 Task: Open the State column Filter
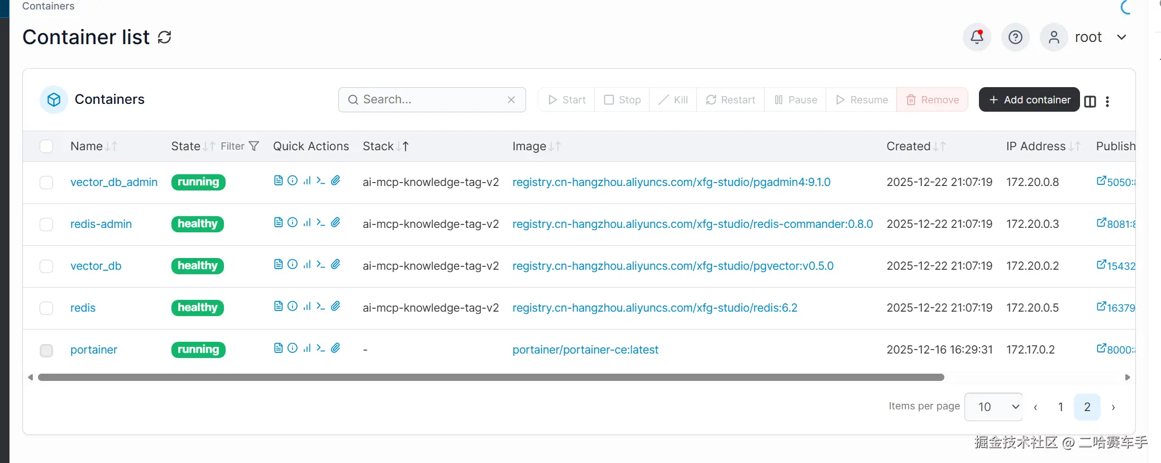click(240, 146)
